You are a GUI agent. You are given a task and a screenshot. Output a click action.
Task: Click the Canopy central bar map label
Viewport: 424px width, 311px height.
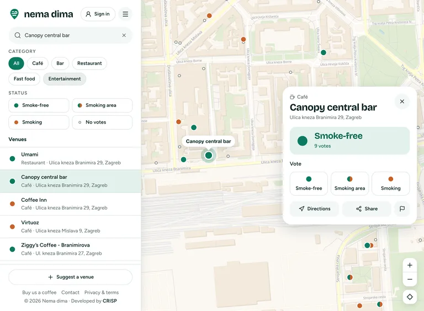click(x=208, y=141)
